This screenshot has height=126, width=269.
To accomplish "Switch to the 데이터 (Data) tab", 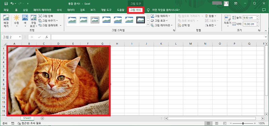I will [71, 10].
